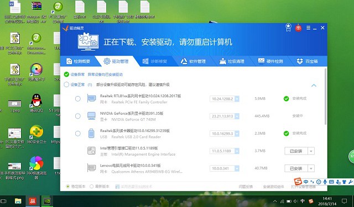This screenshot has height=207, width=354.
Task: Open the 百宝箱 toolbox tab
Action: tap(307, 61)
